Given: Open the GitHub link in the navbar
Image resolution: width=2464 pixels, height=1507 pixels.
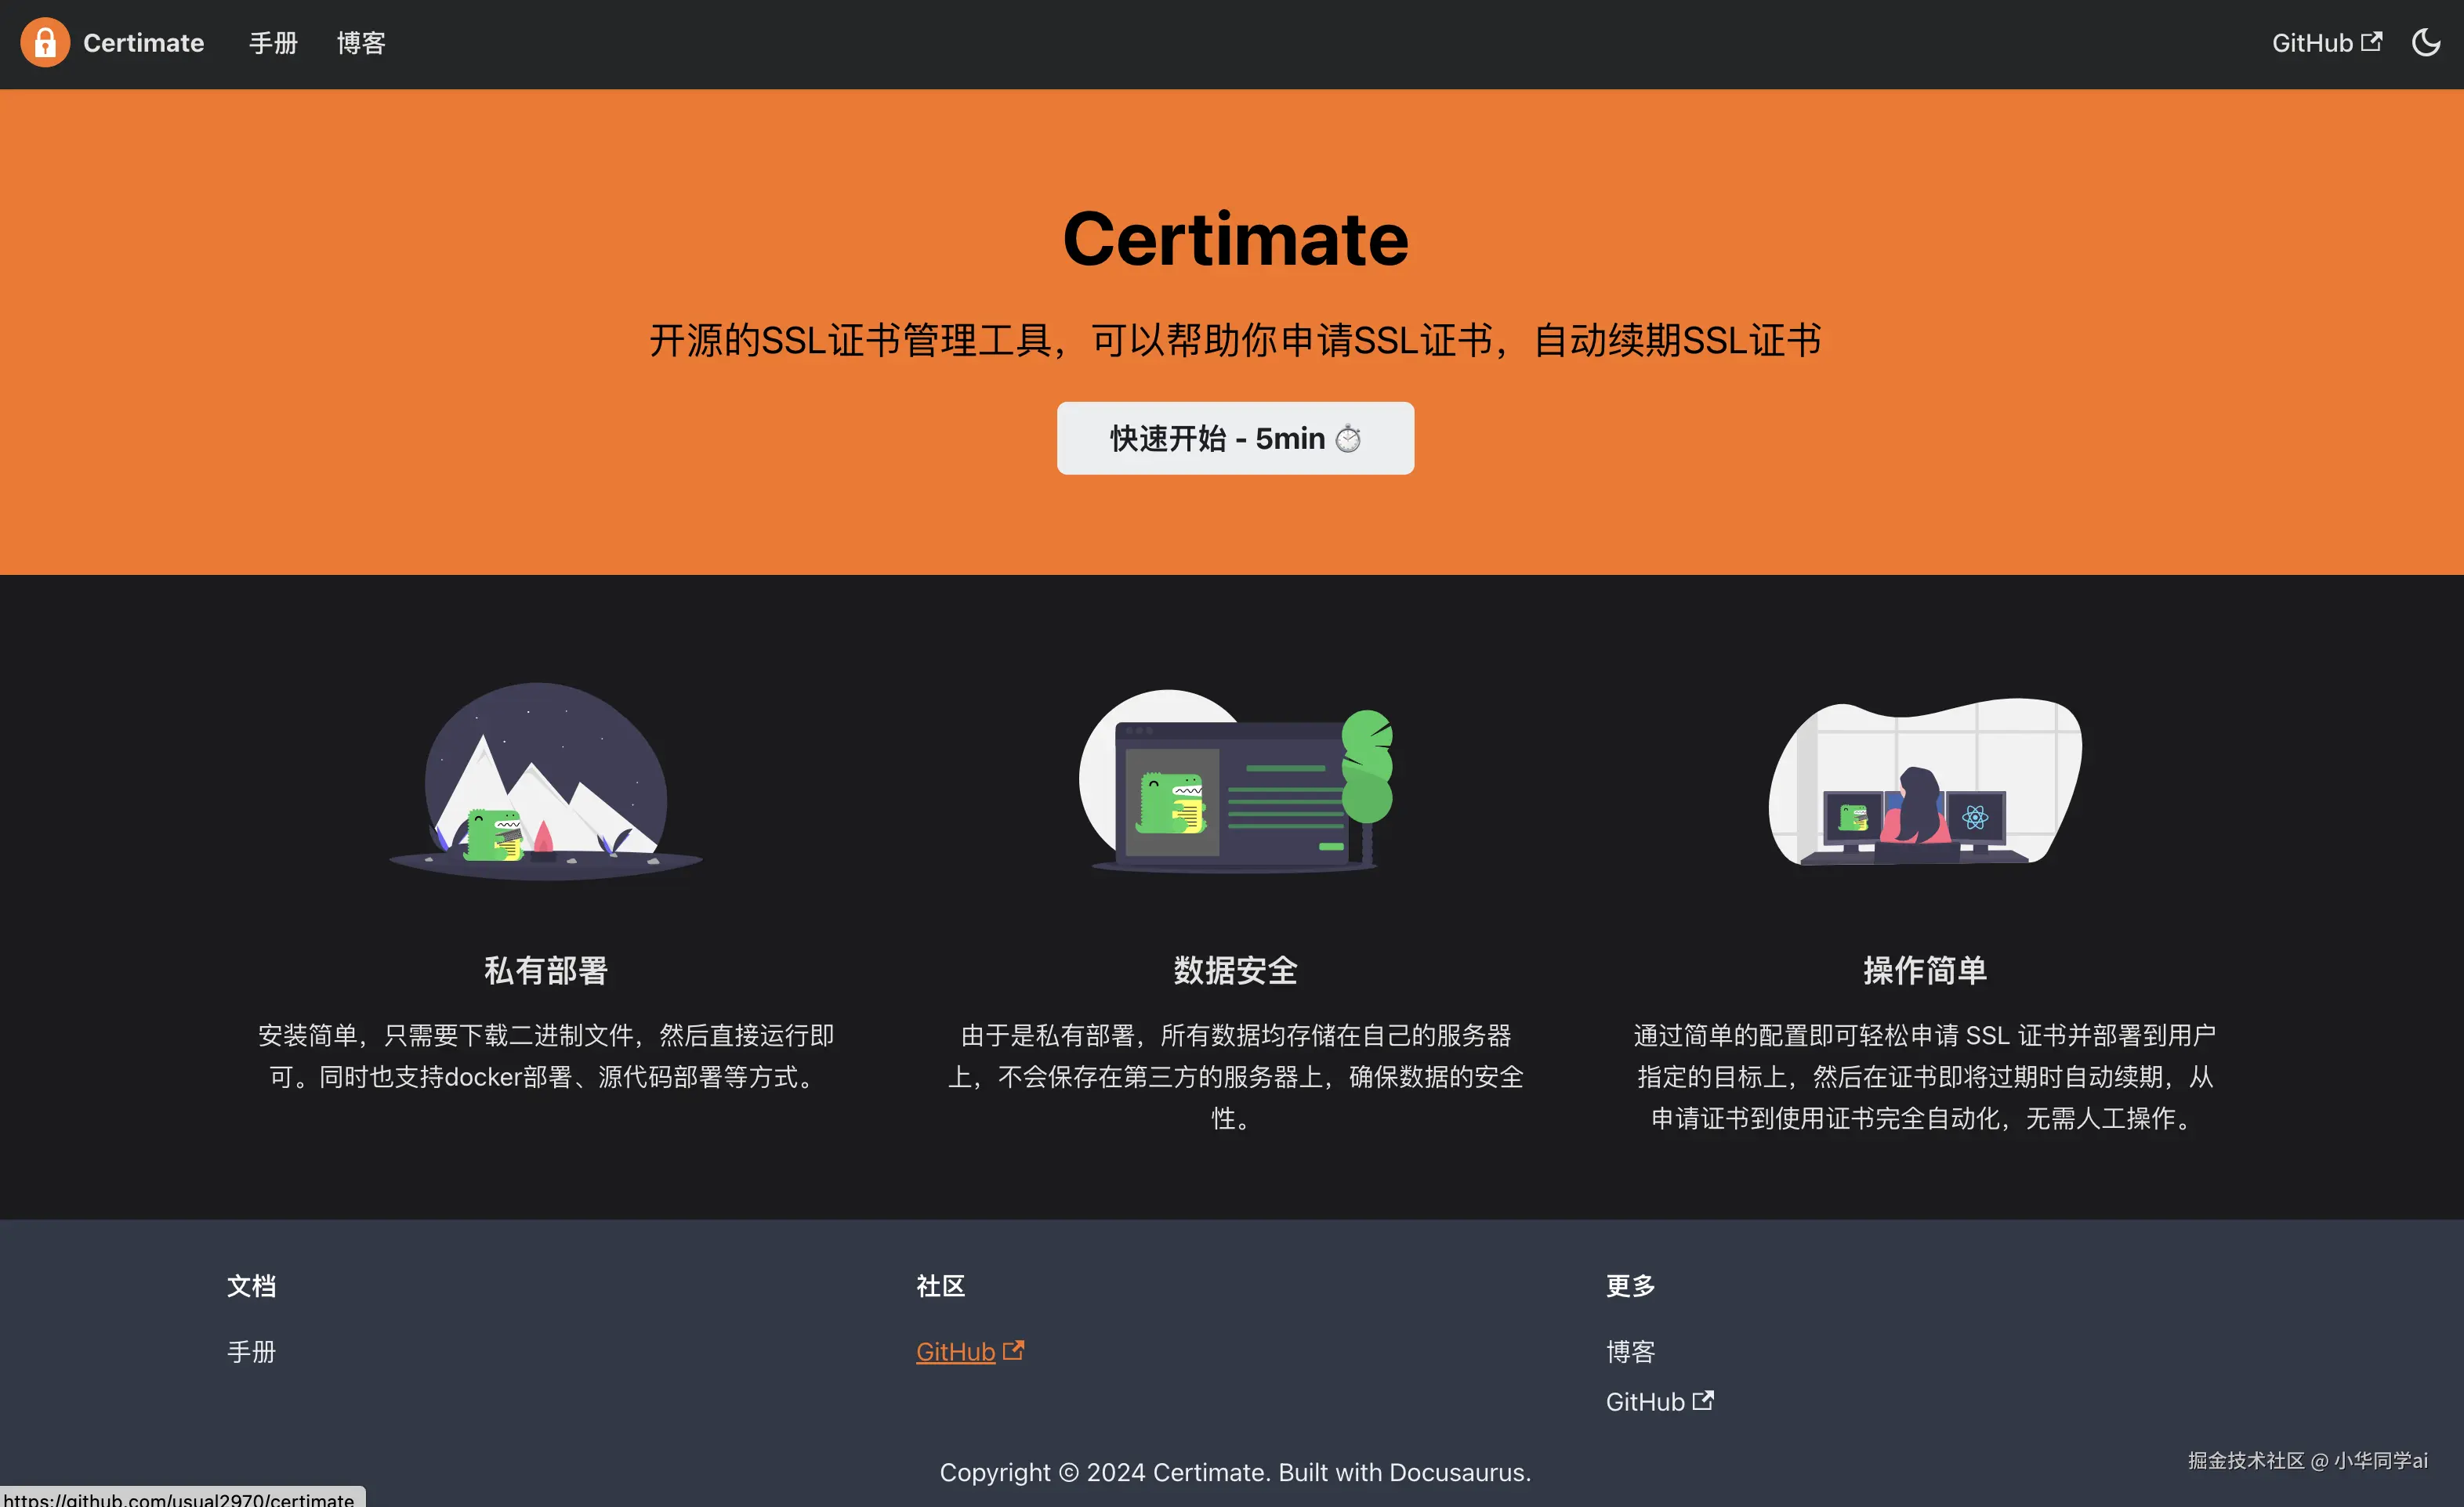Looking at the screenshot, I should click(x=2326, y=43).
